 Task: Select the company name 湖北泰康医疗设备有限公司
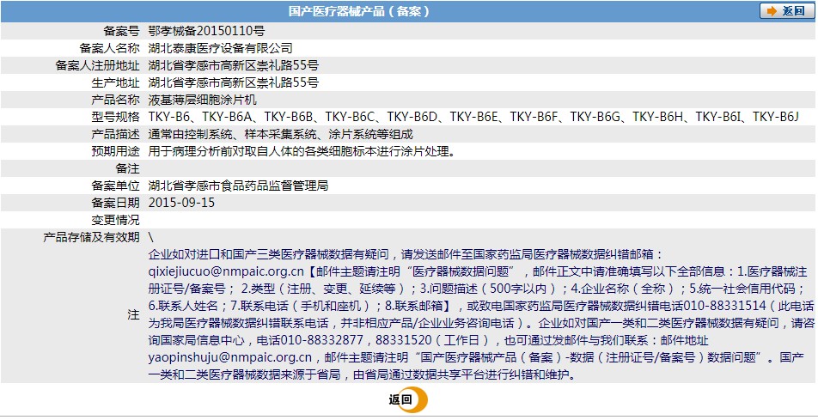click(220, 48)
